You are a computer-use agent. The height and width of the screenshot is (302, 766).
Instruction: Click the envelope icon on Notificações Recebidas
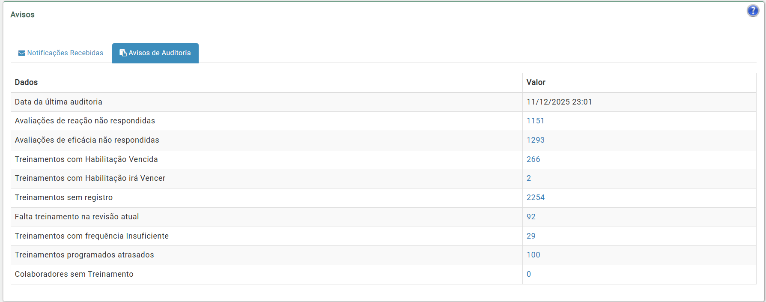click(21, 53)
